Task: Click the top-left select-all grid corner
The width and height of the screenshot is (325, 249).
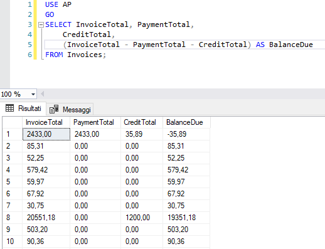Action: (13, 122)
